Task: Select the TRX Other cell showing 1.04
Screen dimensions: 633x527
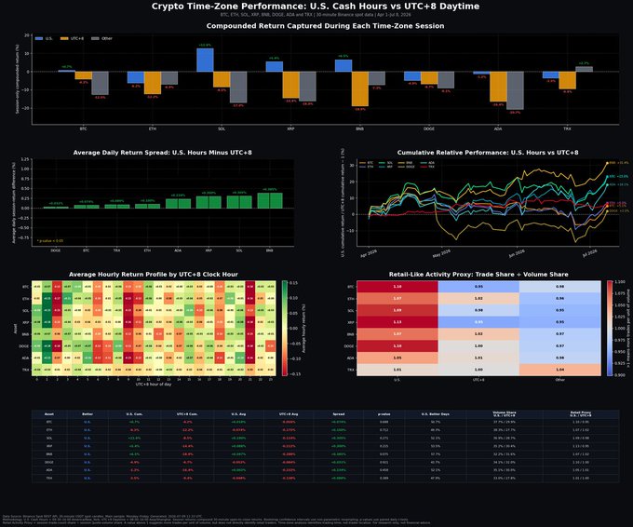Action: coord(560,370)
